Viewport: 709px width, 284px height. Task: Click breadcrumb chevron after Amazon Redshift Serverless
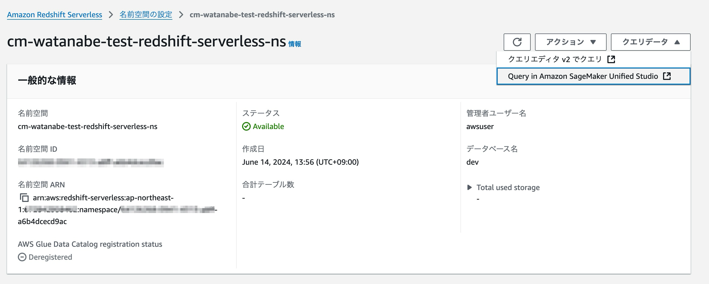[x=111, y=15]
